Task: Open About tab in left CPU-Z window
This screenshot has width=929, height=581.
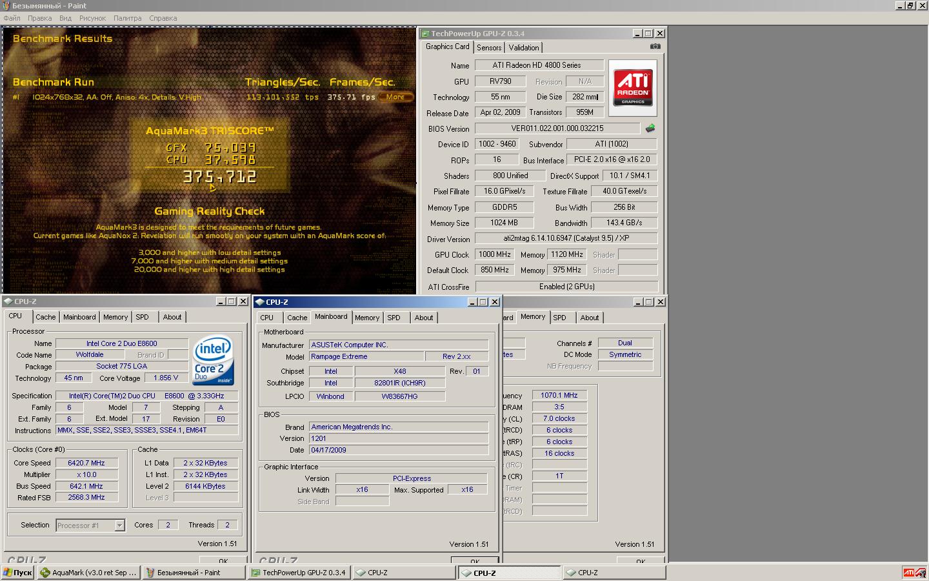Action: (172, 317)
